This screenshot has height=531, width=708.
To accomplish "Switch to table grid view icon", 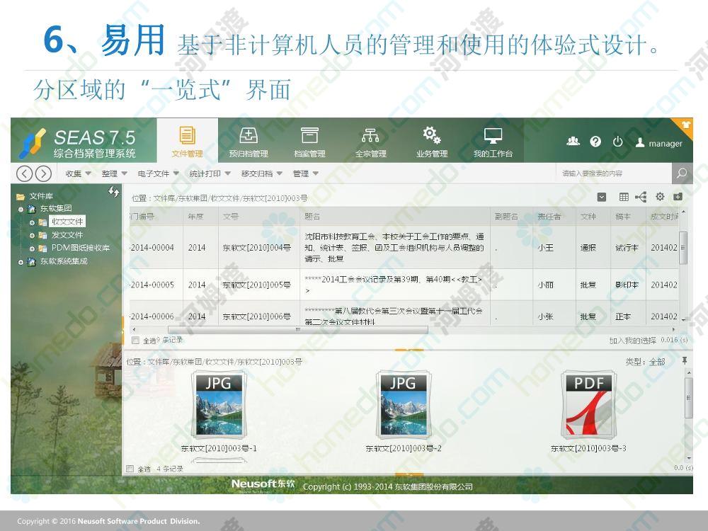I will [624, 198].
